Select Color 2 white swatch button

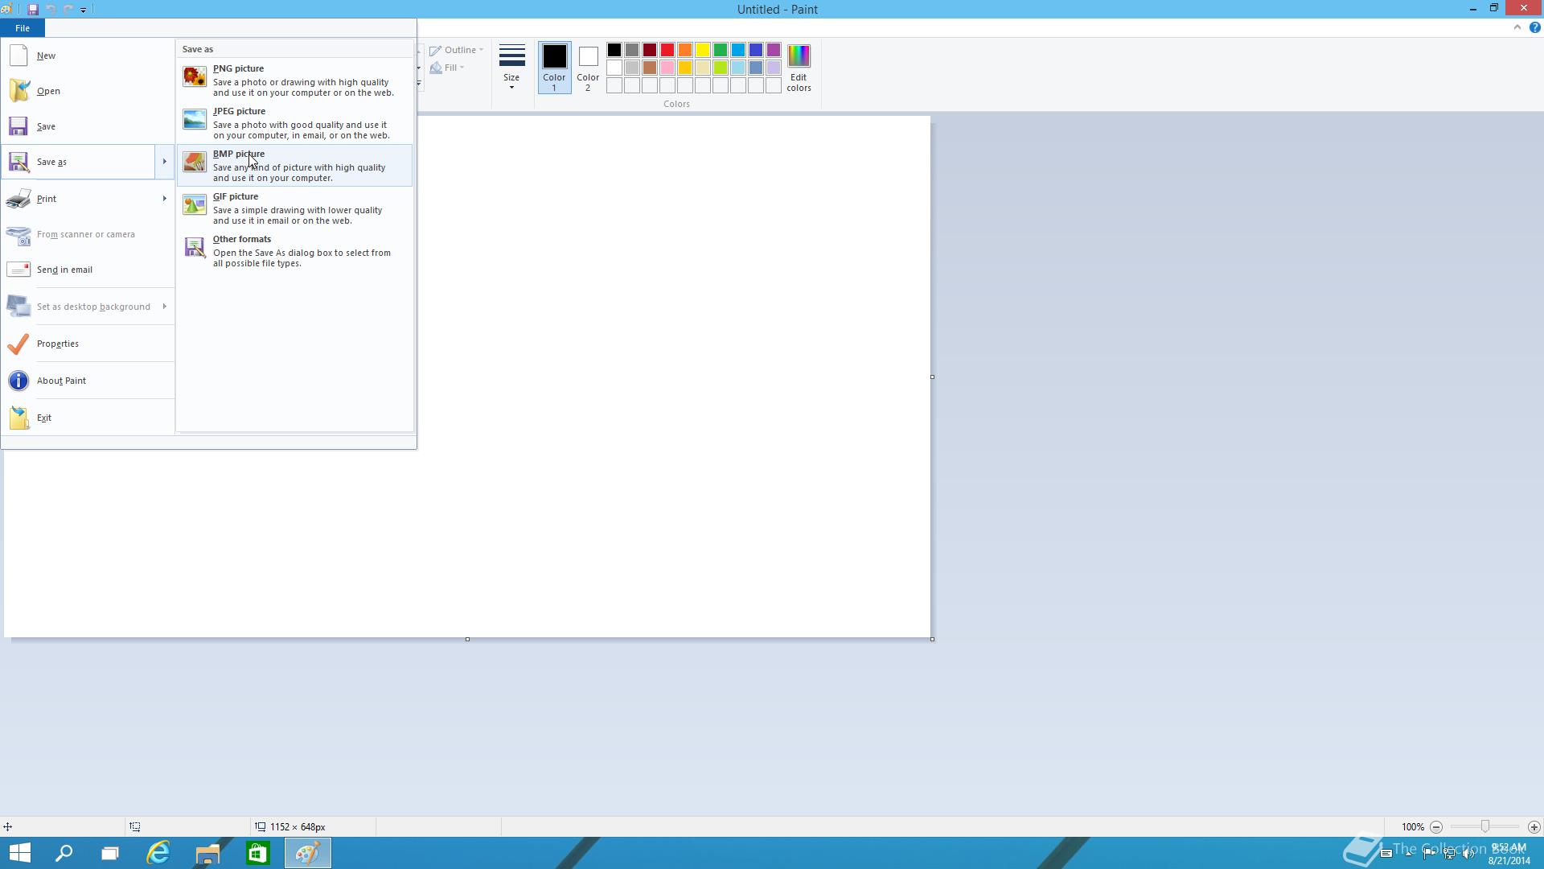588,68
